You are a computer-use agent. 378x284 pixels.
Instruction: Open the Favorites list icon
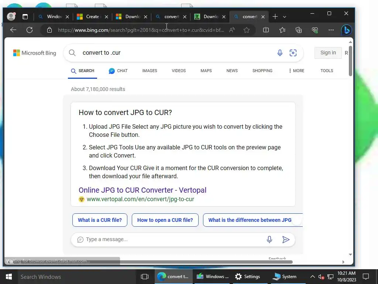(x=282, y=30)
